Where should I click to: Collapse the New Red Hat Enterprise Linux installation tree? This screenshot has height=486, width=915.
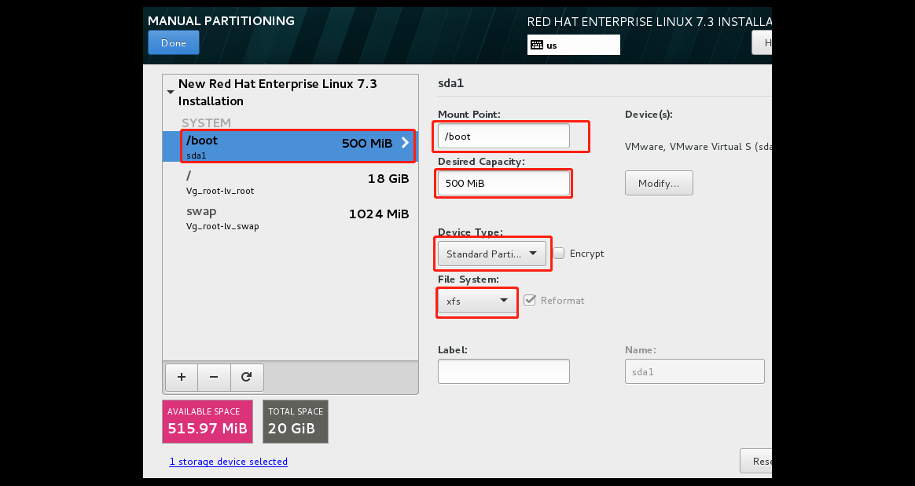click(x=171, y=92)
